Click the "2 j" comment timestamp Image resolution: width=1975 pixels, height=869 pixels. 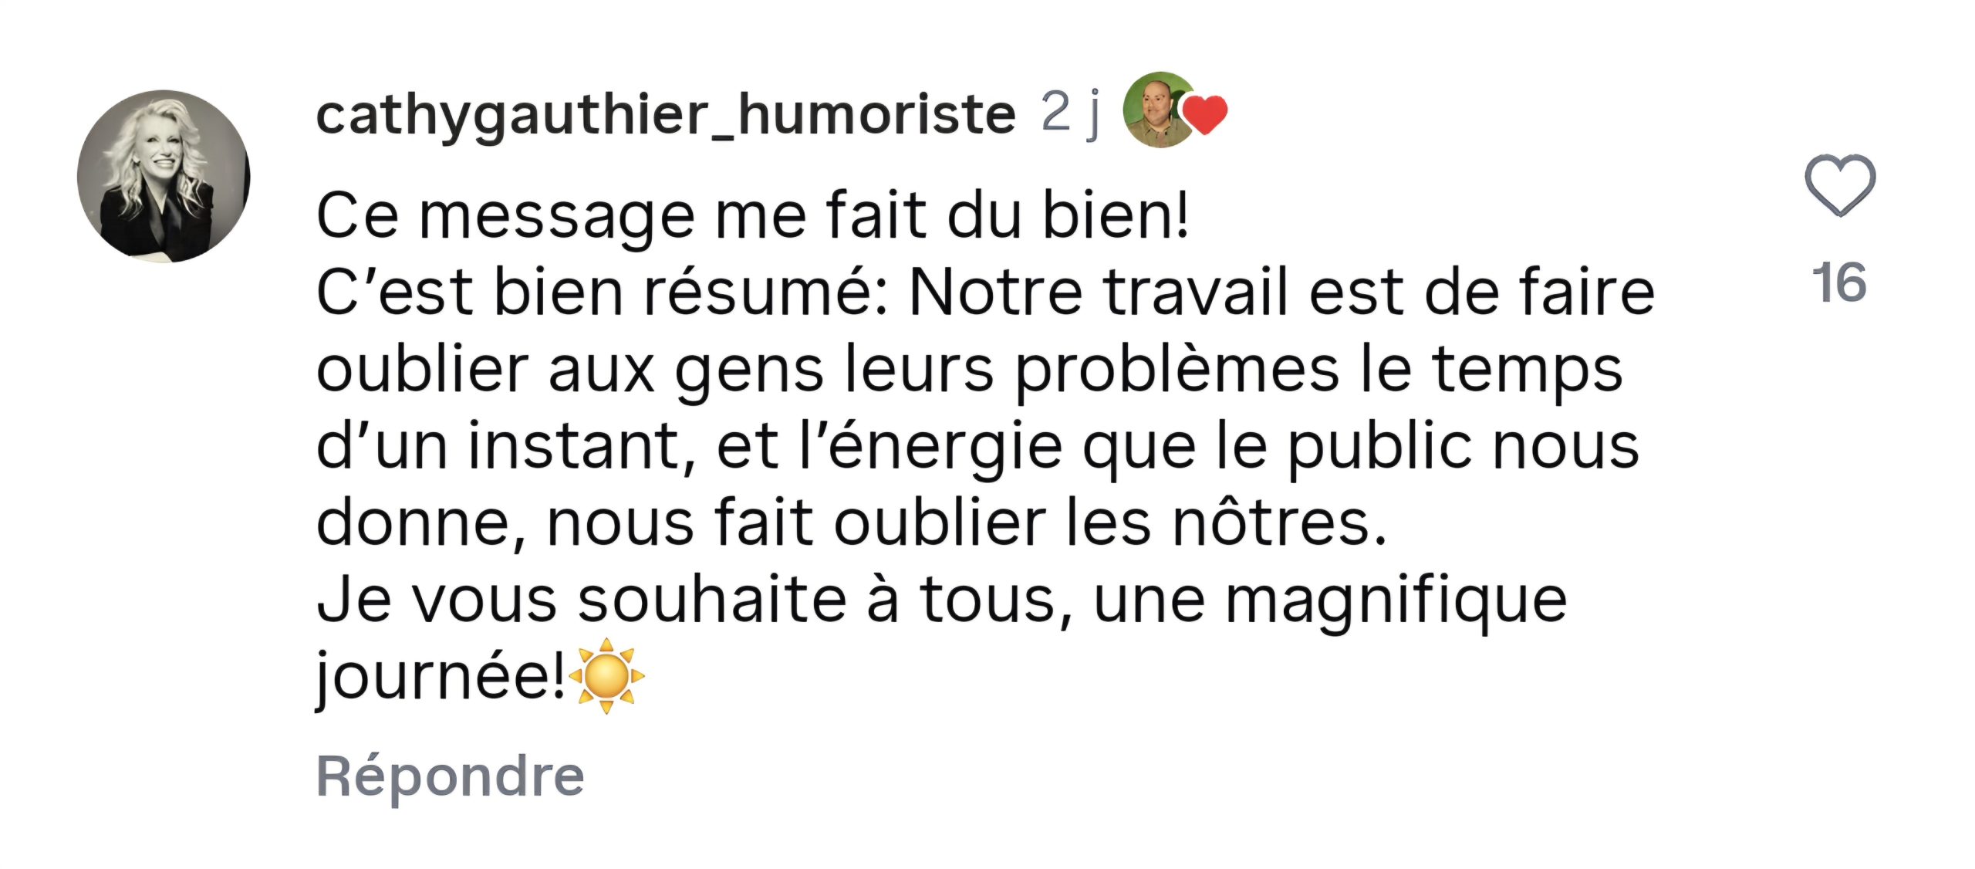pyautogui.click(x=1070, y=113)
